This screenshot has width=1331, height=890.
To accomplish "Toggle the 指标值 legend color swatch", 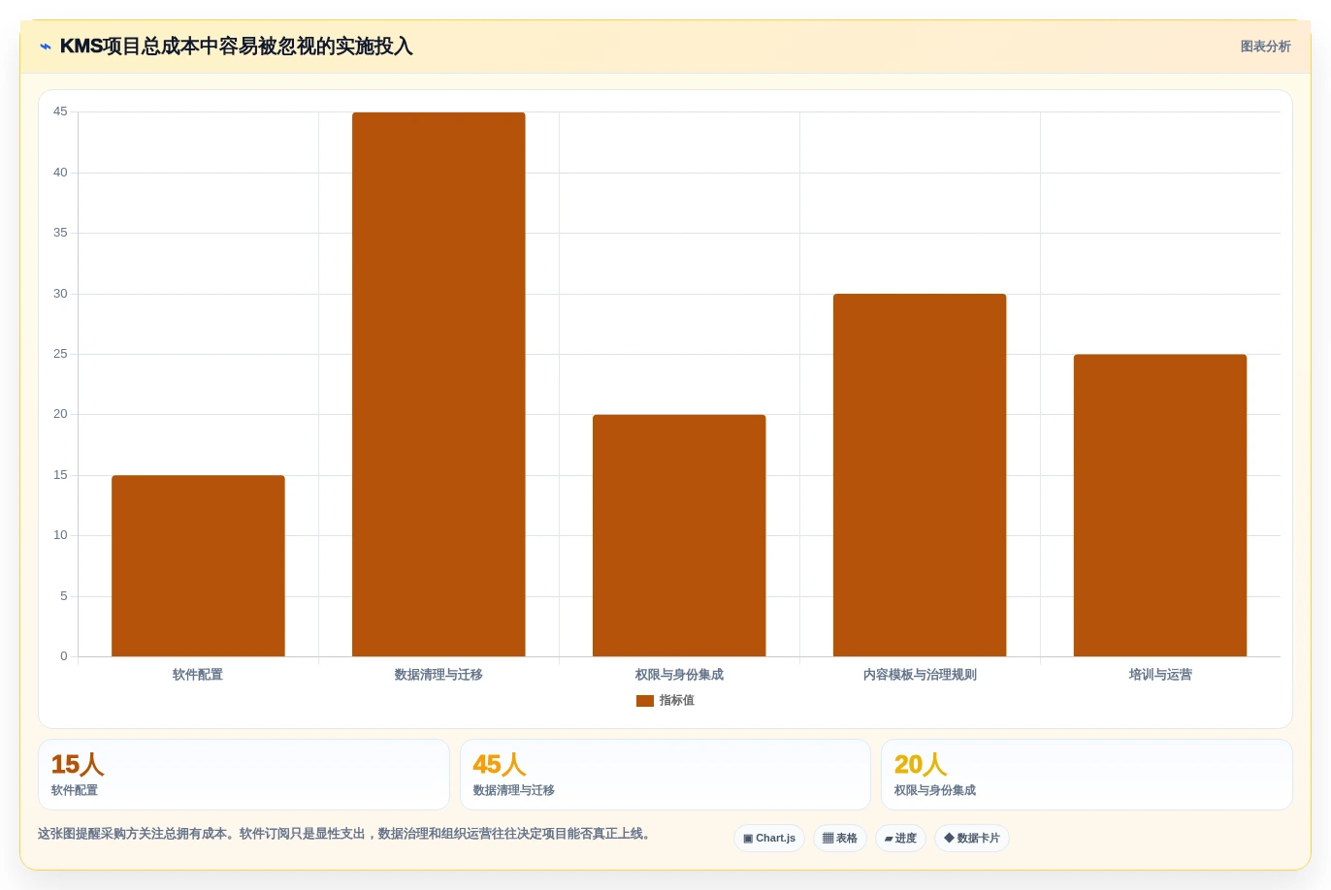I will point(644,701).
